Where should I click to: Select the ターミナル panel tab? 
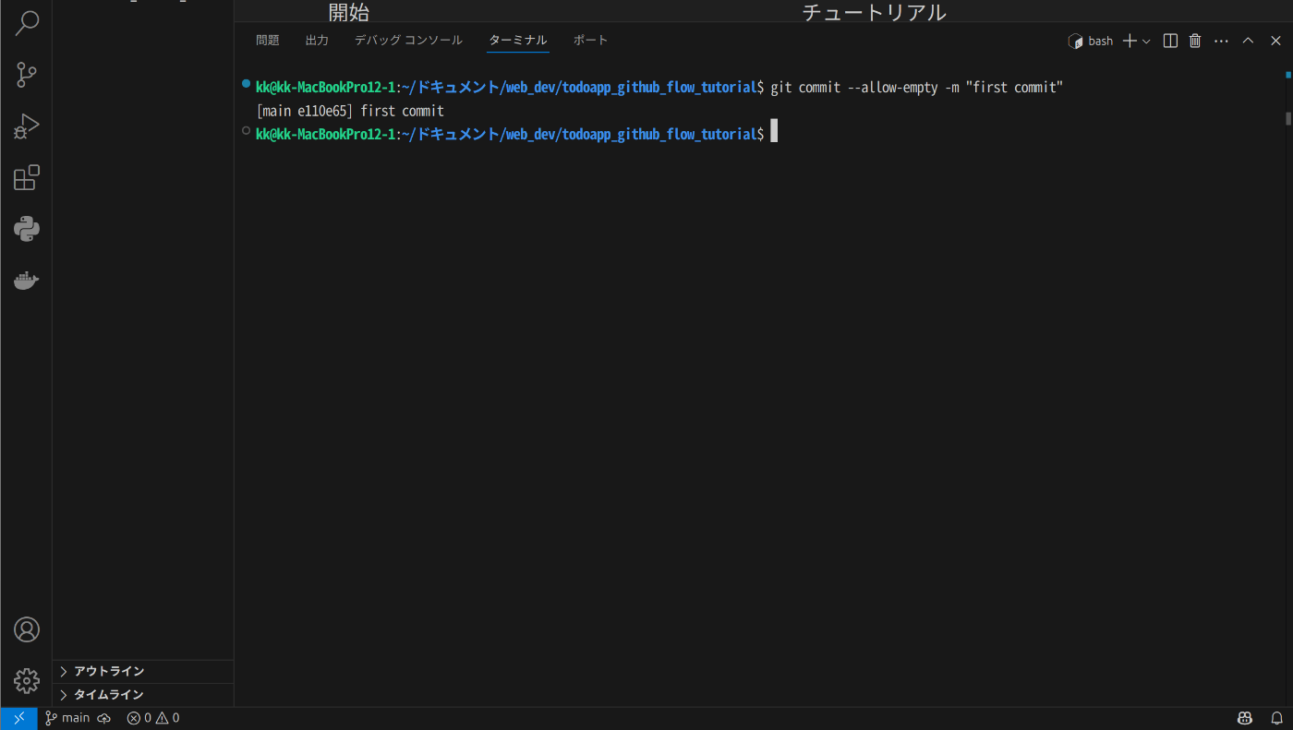coord(518,41)
